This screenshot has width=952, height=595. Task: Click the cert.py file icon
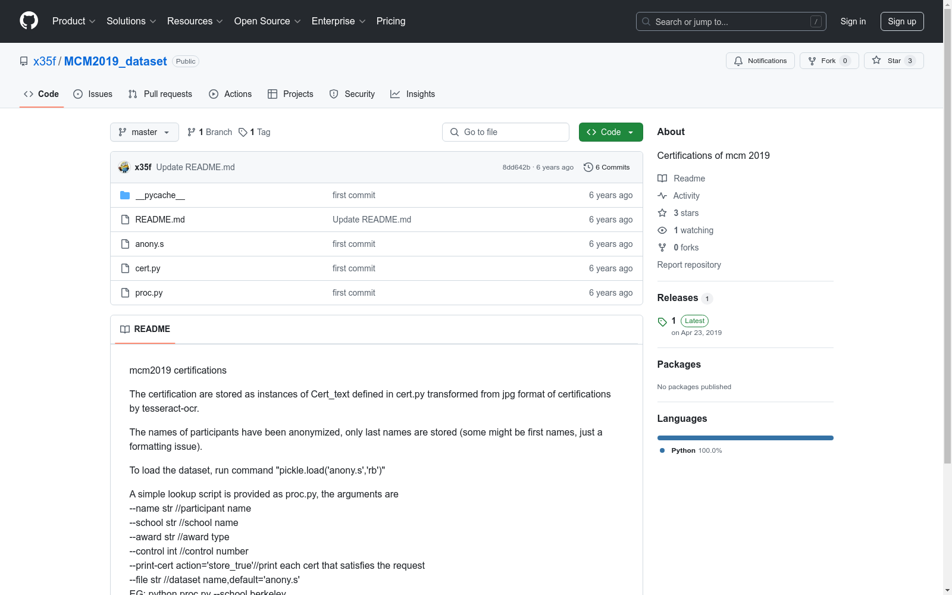click(125, 268)
